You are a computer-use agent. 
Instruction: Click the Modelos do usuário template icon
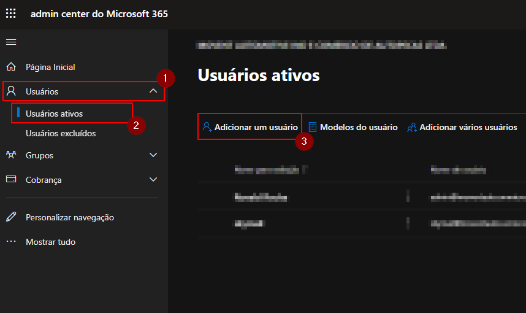(312, 127)
